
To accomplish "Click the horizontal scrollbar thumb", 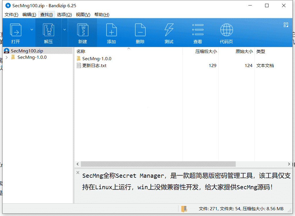I will point(158,164).
